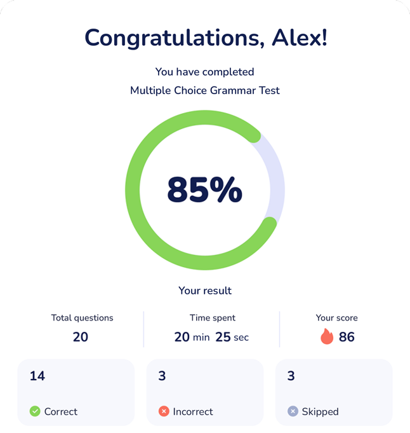
Task: Click the "Skipped" label text
Action: [321, 411]
